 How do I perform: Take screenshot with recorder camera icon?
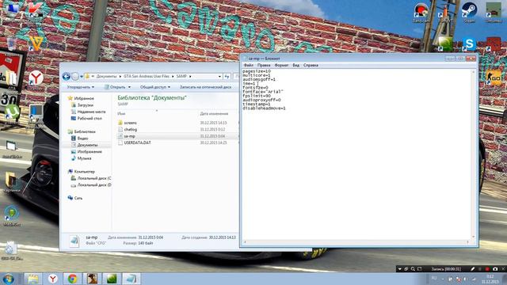(495, 269)
